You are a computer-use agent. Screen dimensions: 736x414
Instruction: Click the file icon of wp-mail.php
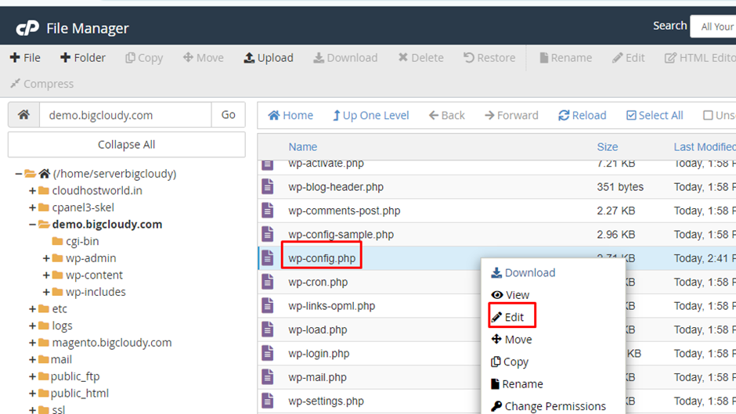coord(268,377)
